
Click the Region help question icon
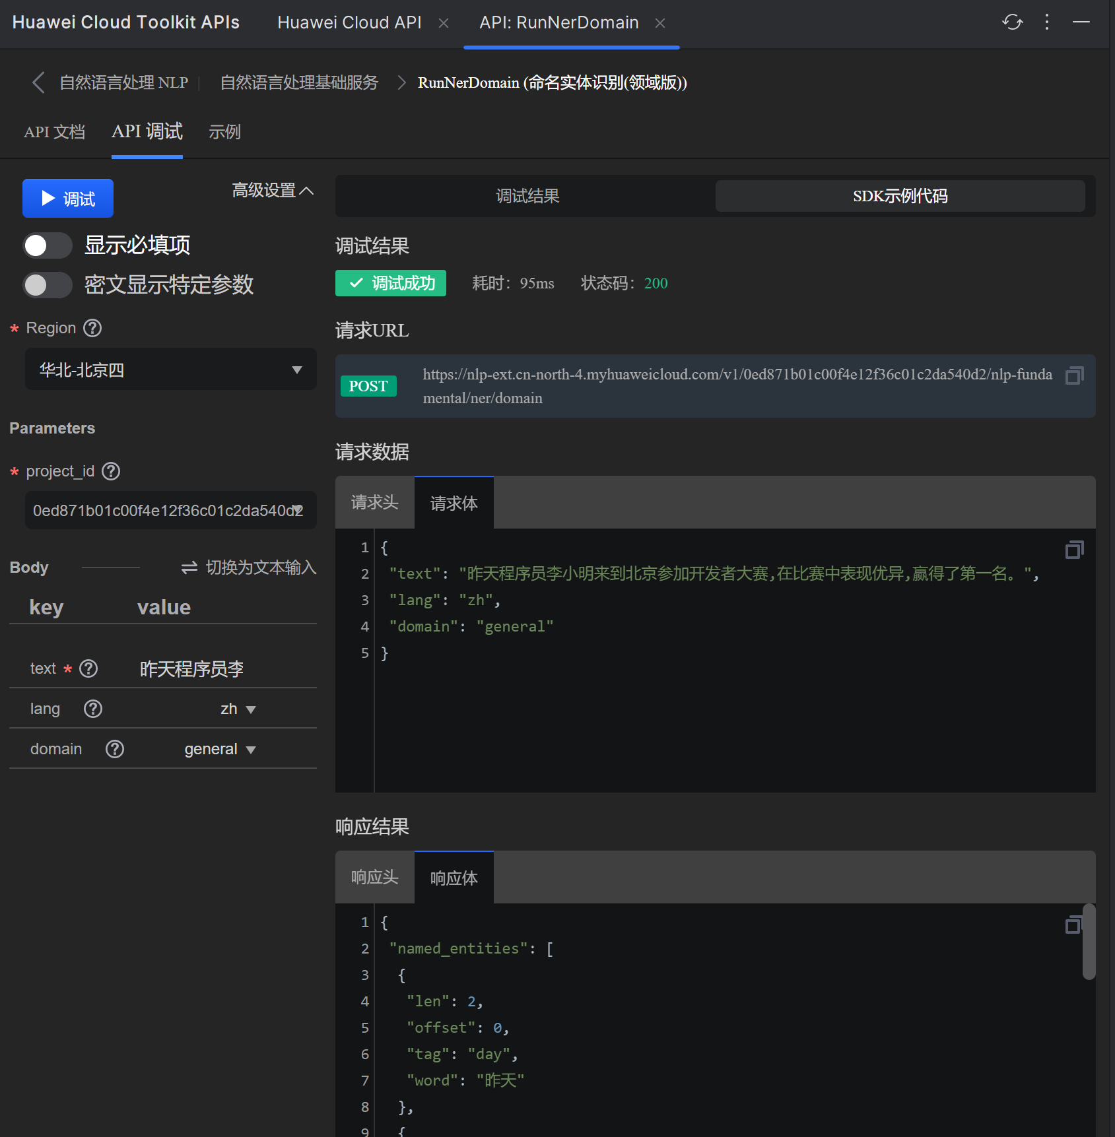92,328
